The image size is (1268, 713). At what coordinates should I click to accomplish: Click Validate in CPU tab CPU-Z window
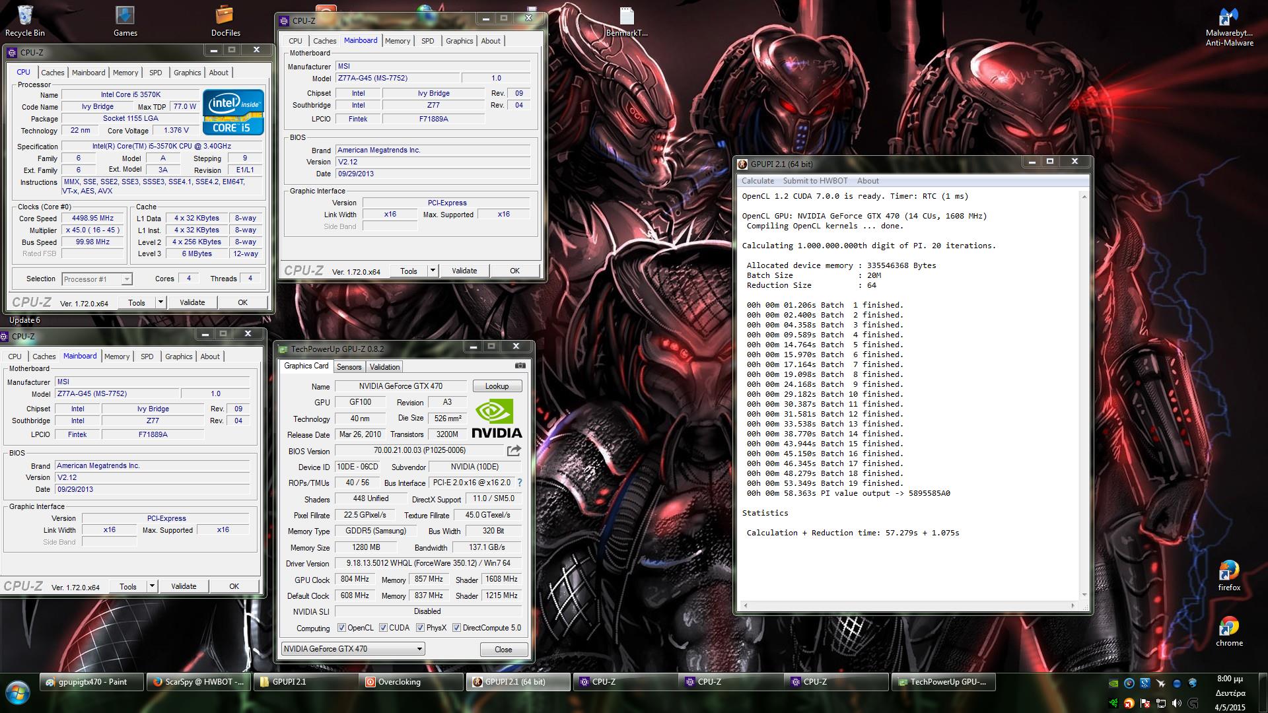(x=192, y=302)
